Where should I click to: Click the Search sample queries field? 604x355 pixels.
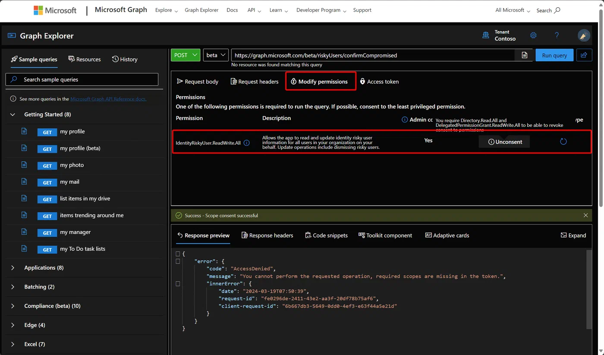point(82,79)
